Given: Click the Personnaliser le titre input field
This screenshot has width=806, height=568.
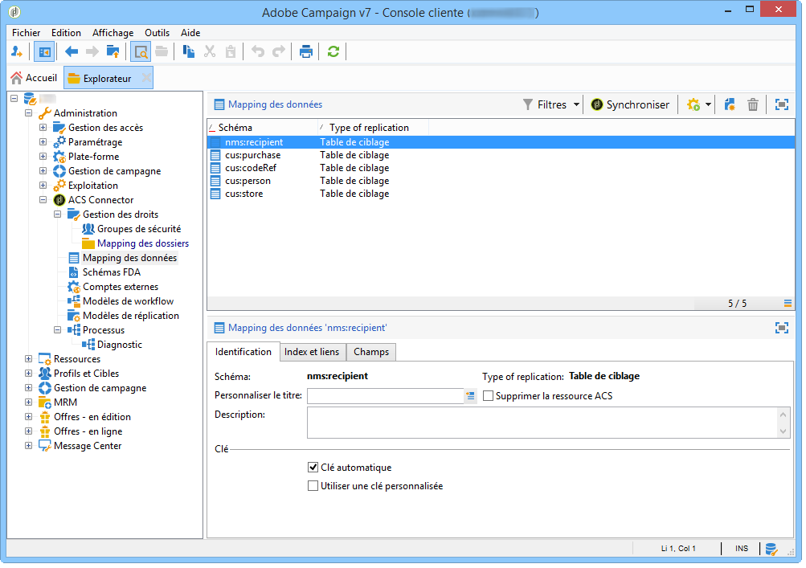Looking at the screenshot, I should (x=386, y=396).
